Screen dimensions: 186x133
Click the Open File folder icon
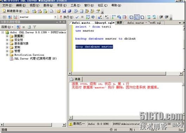59,11
